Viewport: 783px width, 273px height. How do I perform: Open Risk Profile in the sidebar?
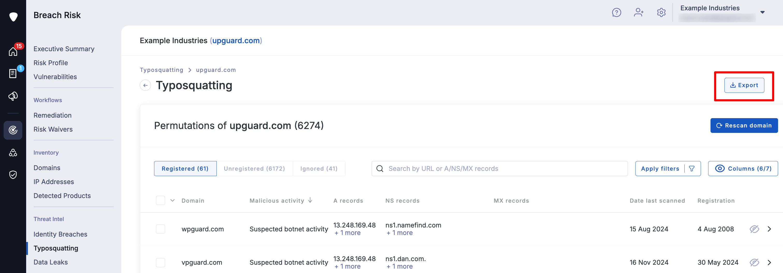[x=51, y=63]
